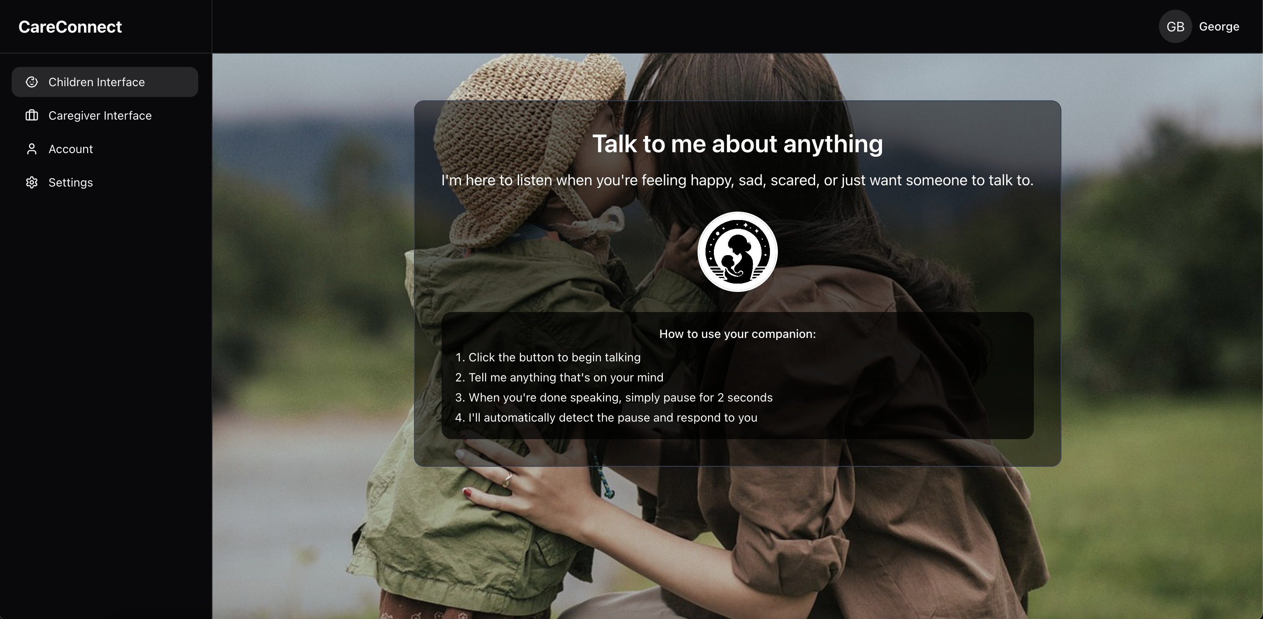
Task: Click step 2 'Tell me anything' instruction
Action: 565,377
